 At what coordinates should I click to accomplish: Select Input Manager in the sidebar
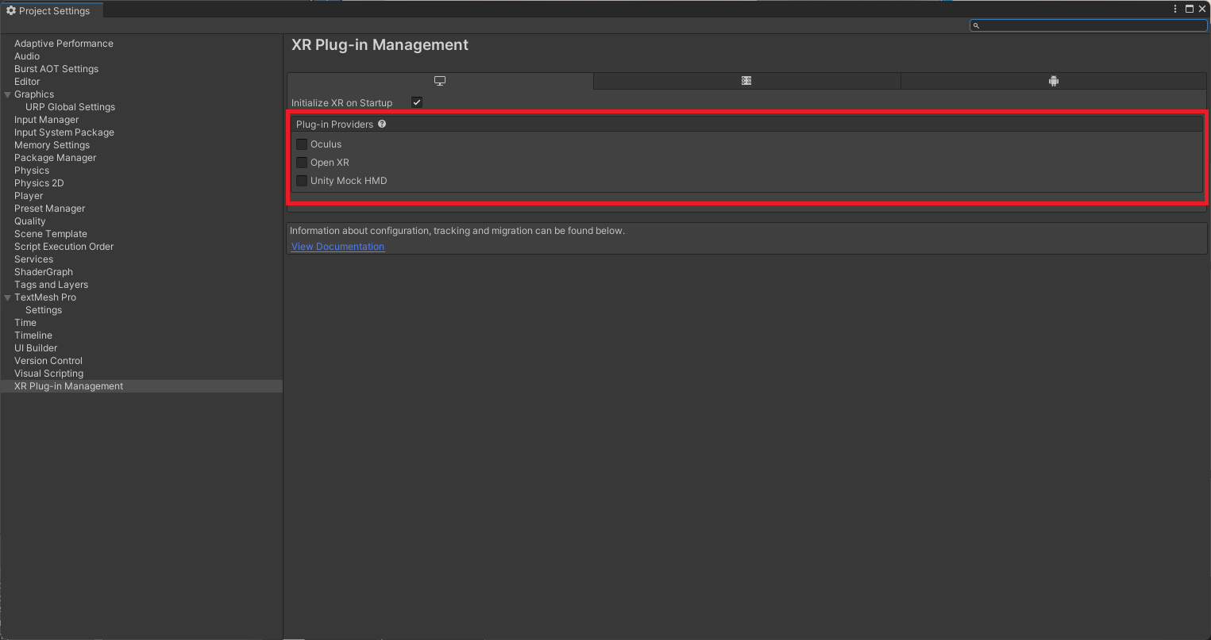point(46,119)
